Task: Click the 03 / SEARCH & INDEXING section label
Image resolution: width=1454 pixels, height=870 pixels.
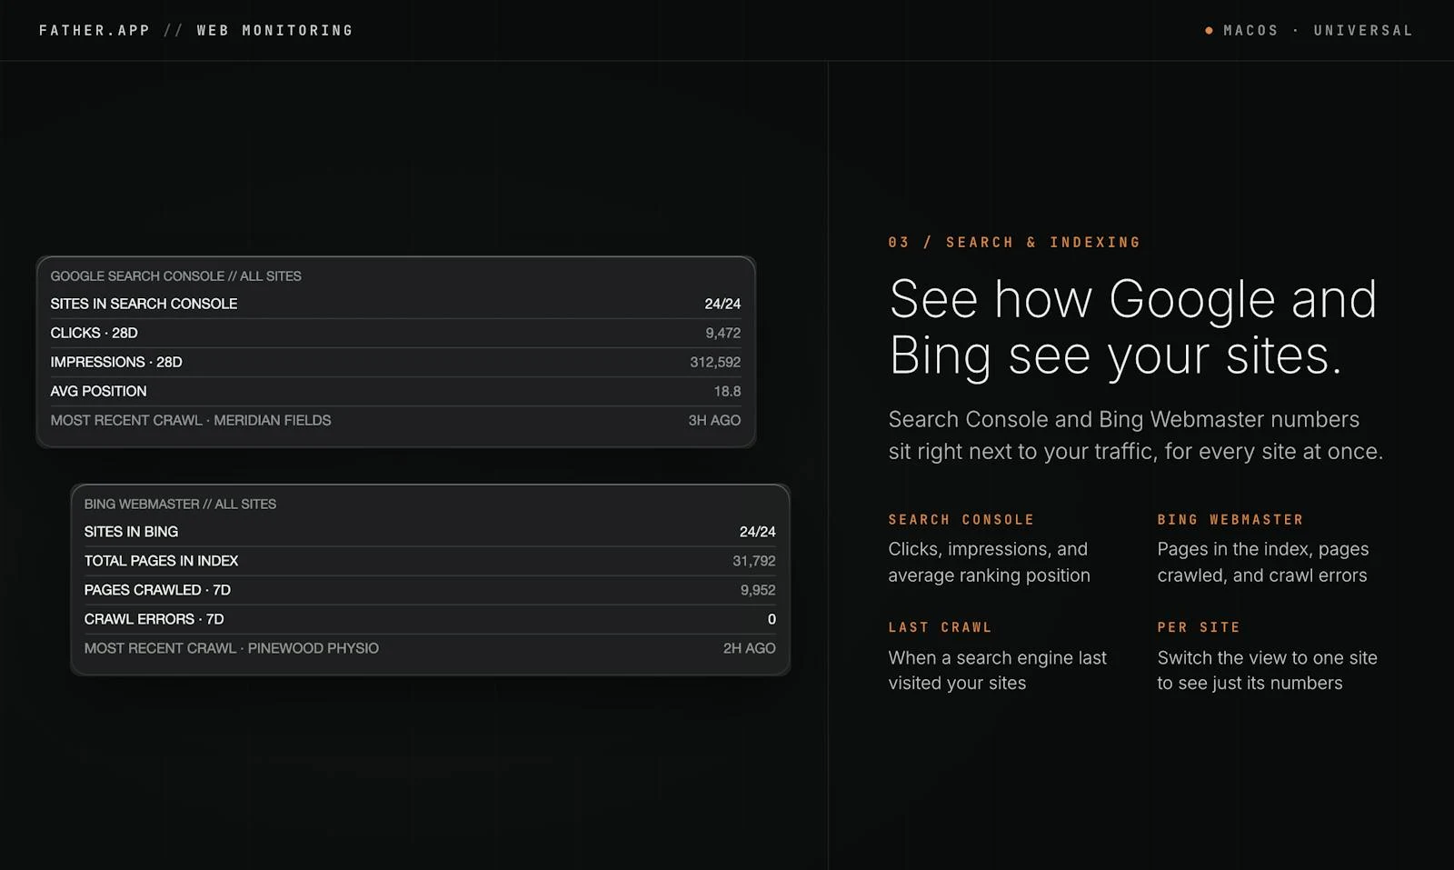Action: 1014,242
